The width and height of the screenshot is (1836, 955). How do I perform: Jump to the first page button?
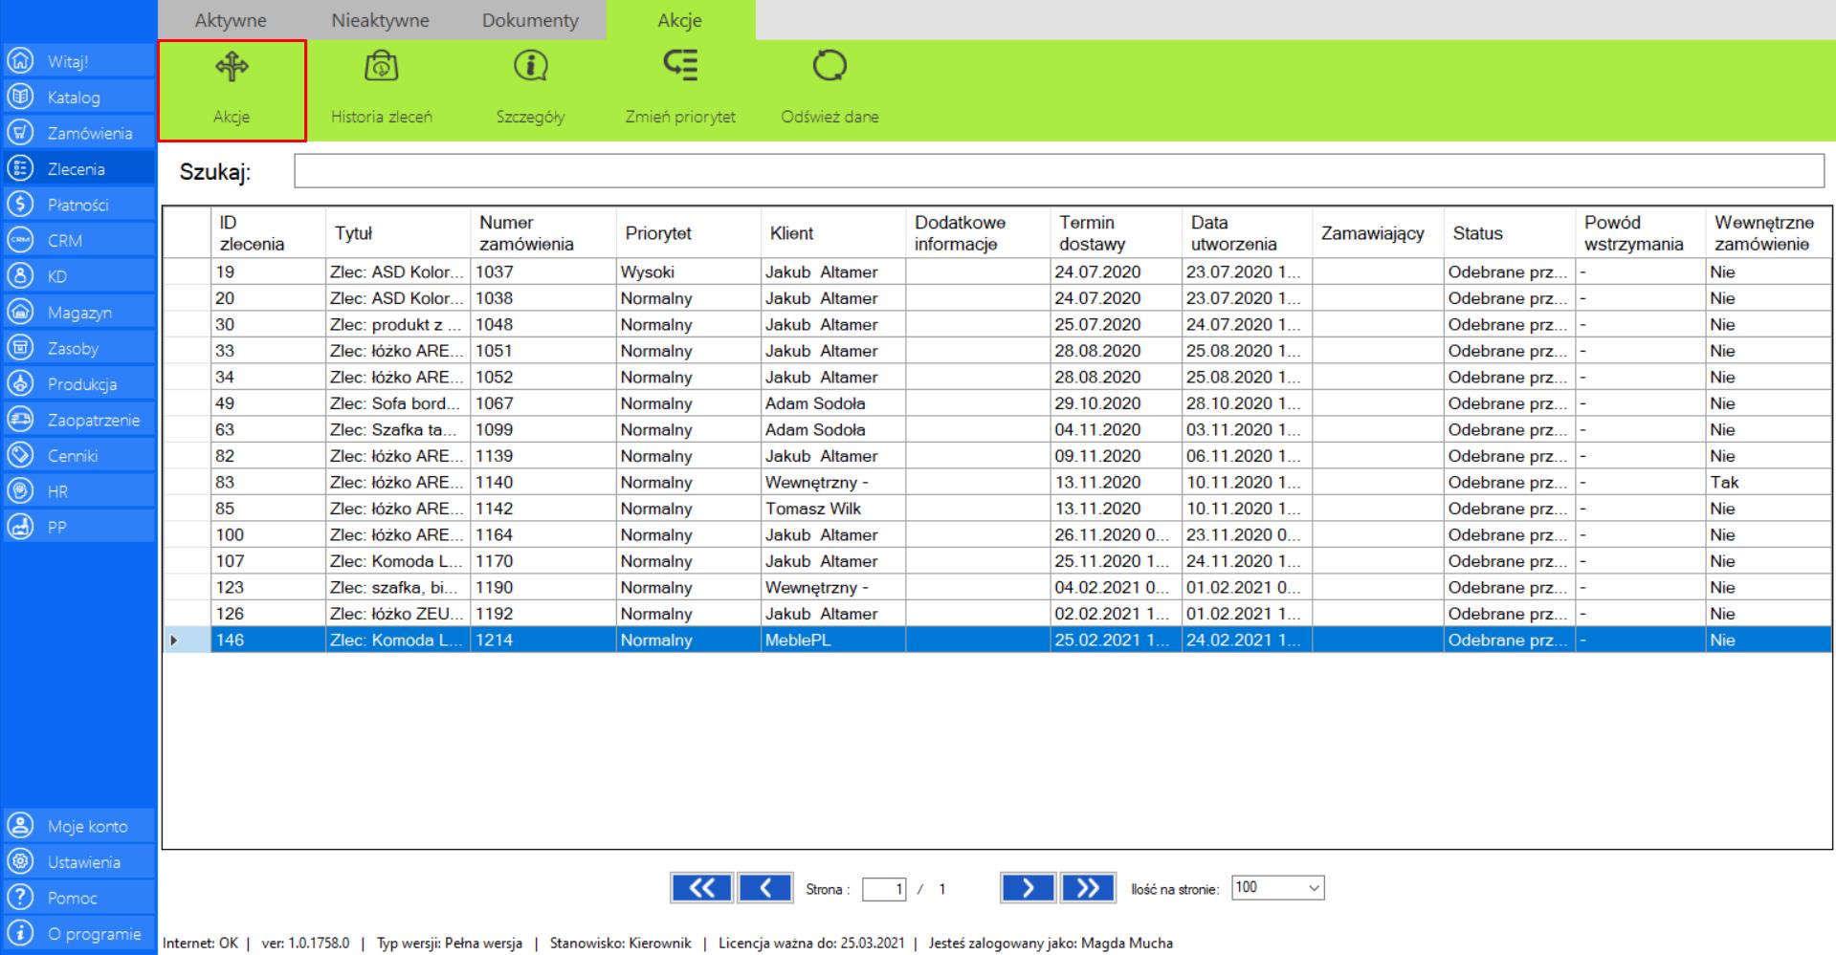click(x=700, y=888)
